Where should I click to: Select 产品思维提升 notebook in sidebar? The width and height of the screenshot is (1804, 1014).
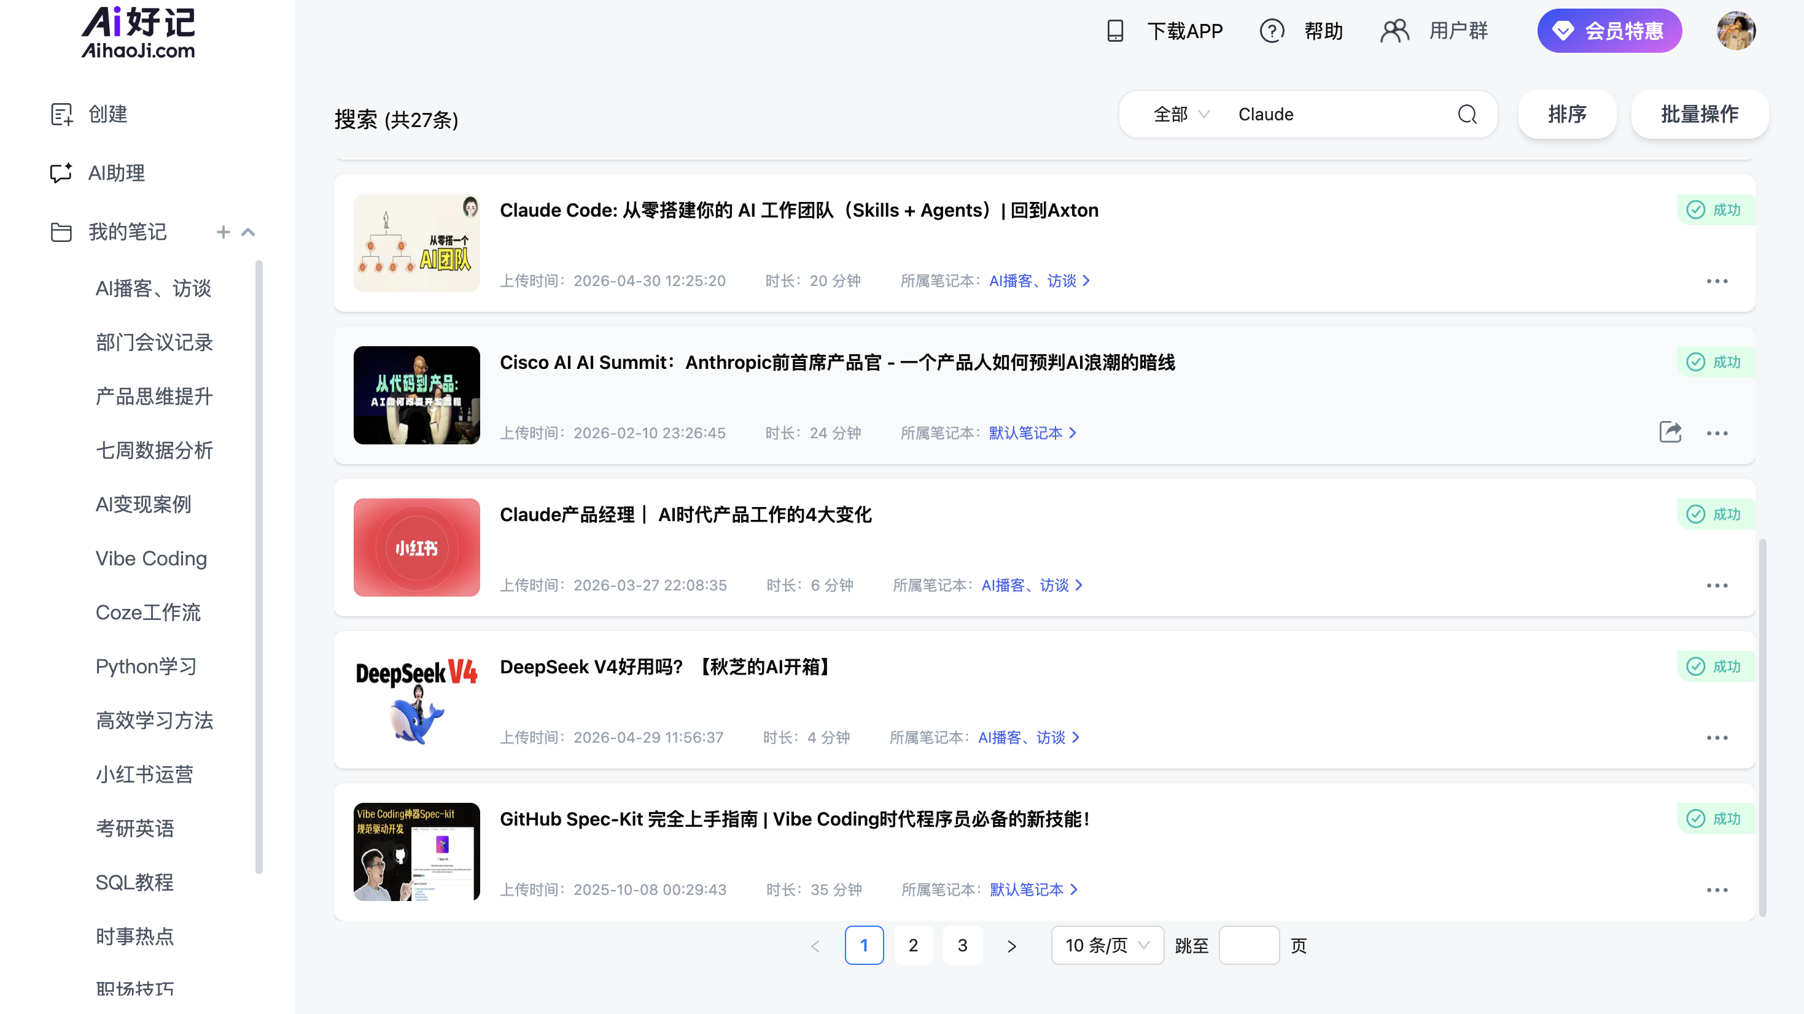click(154, 397)
